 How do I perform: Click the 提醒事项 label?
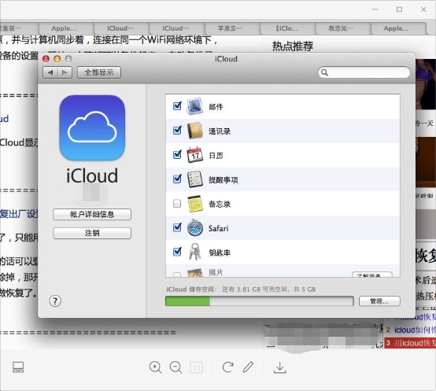pos(223,180)
